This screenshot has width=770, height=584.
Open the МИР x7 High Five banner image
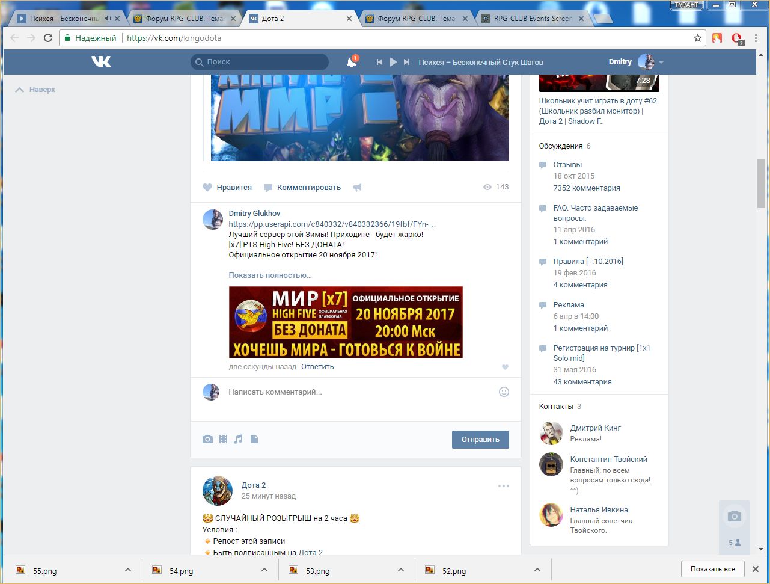tap(346, 322)
